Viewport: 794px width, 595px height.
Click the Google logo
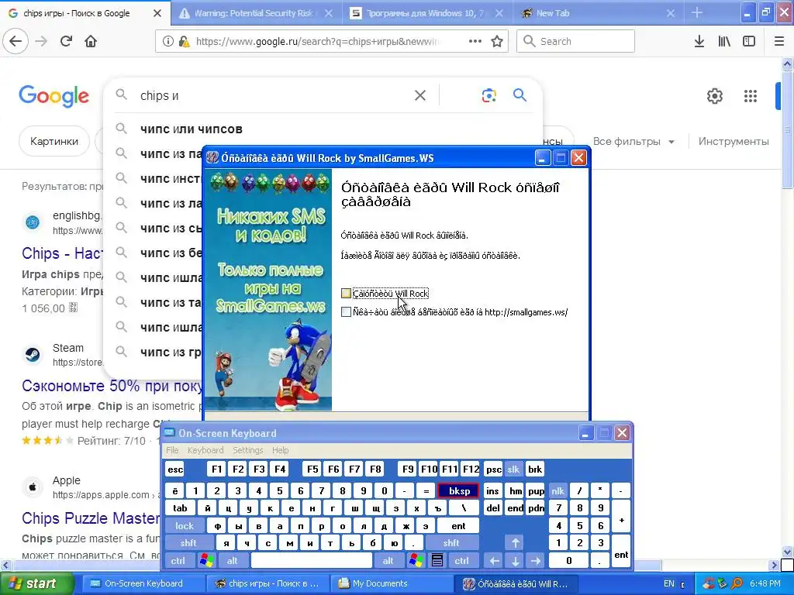click(x=54, y=95)
